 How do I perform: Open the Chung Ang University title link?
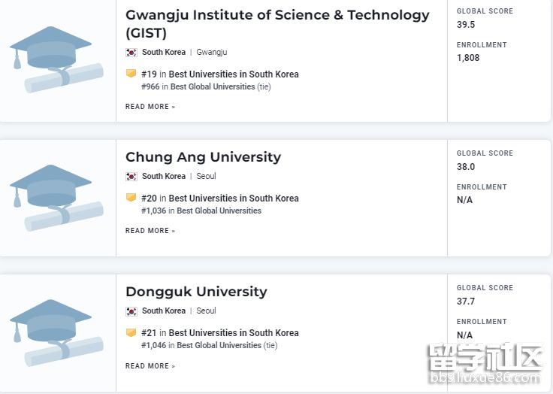coord(203,157)
